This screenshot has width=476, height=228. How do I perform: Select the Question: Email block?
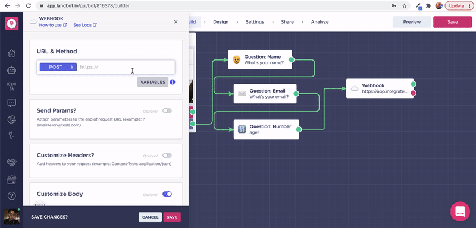tap(265, 94)
